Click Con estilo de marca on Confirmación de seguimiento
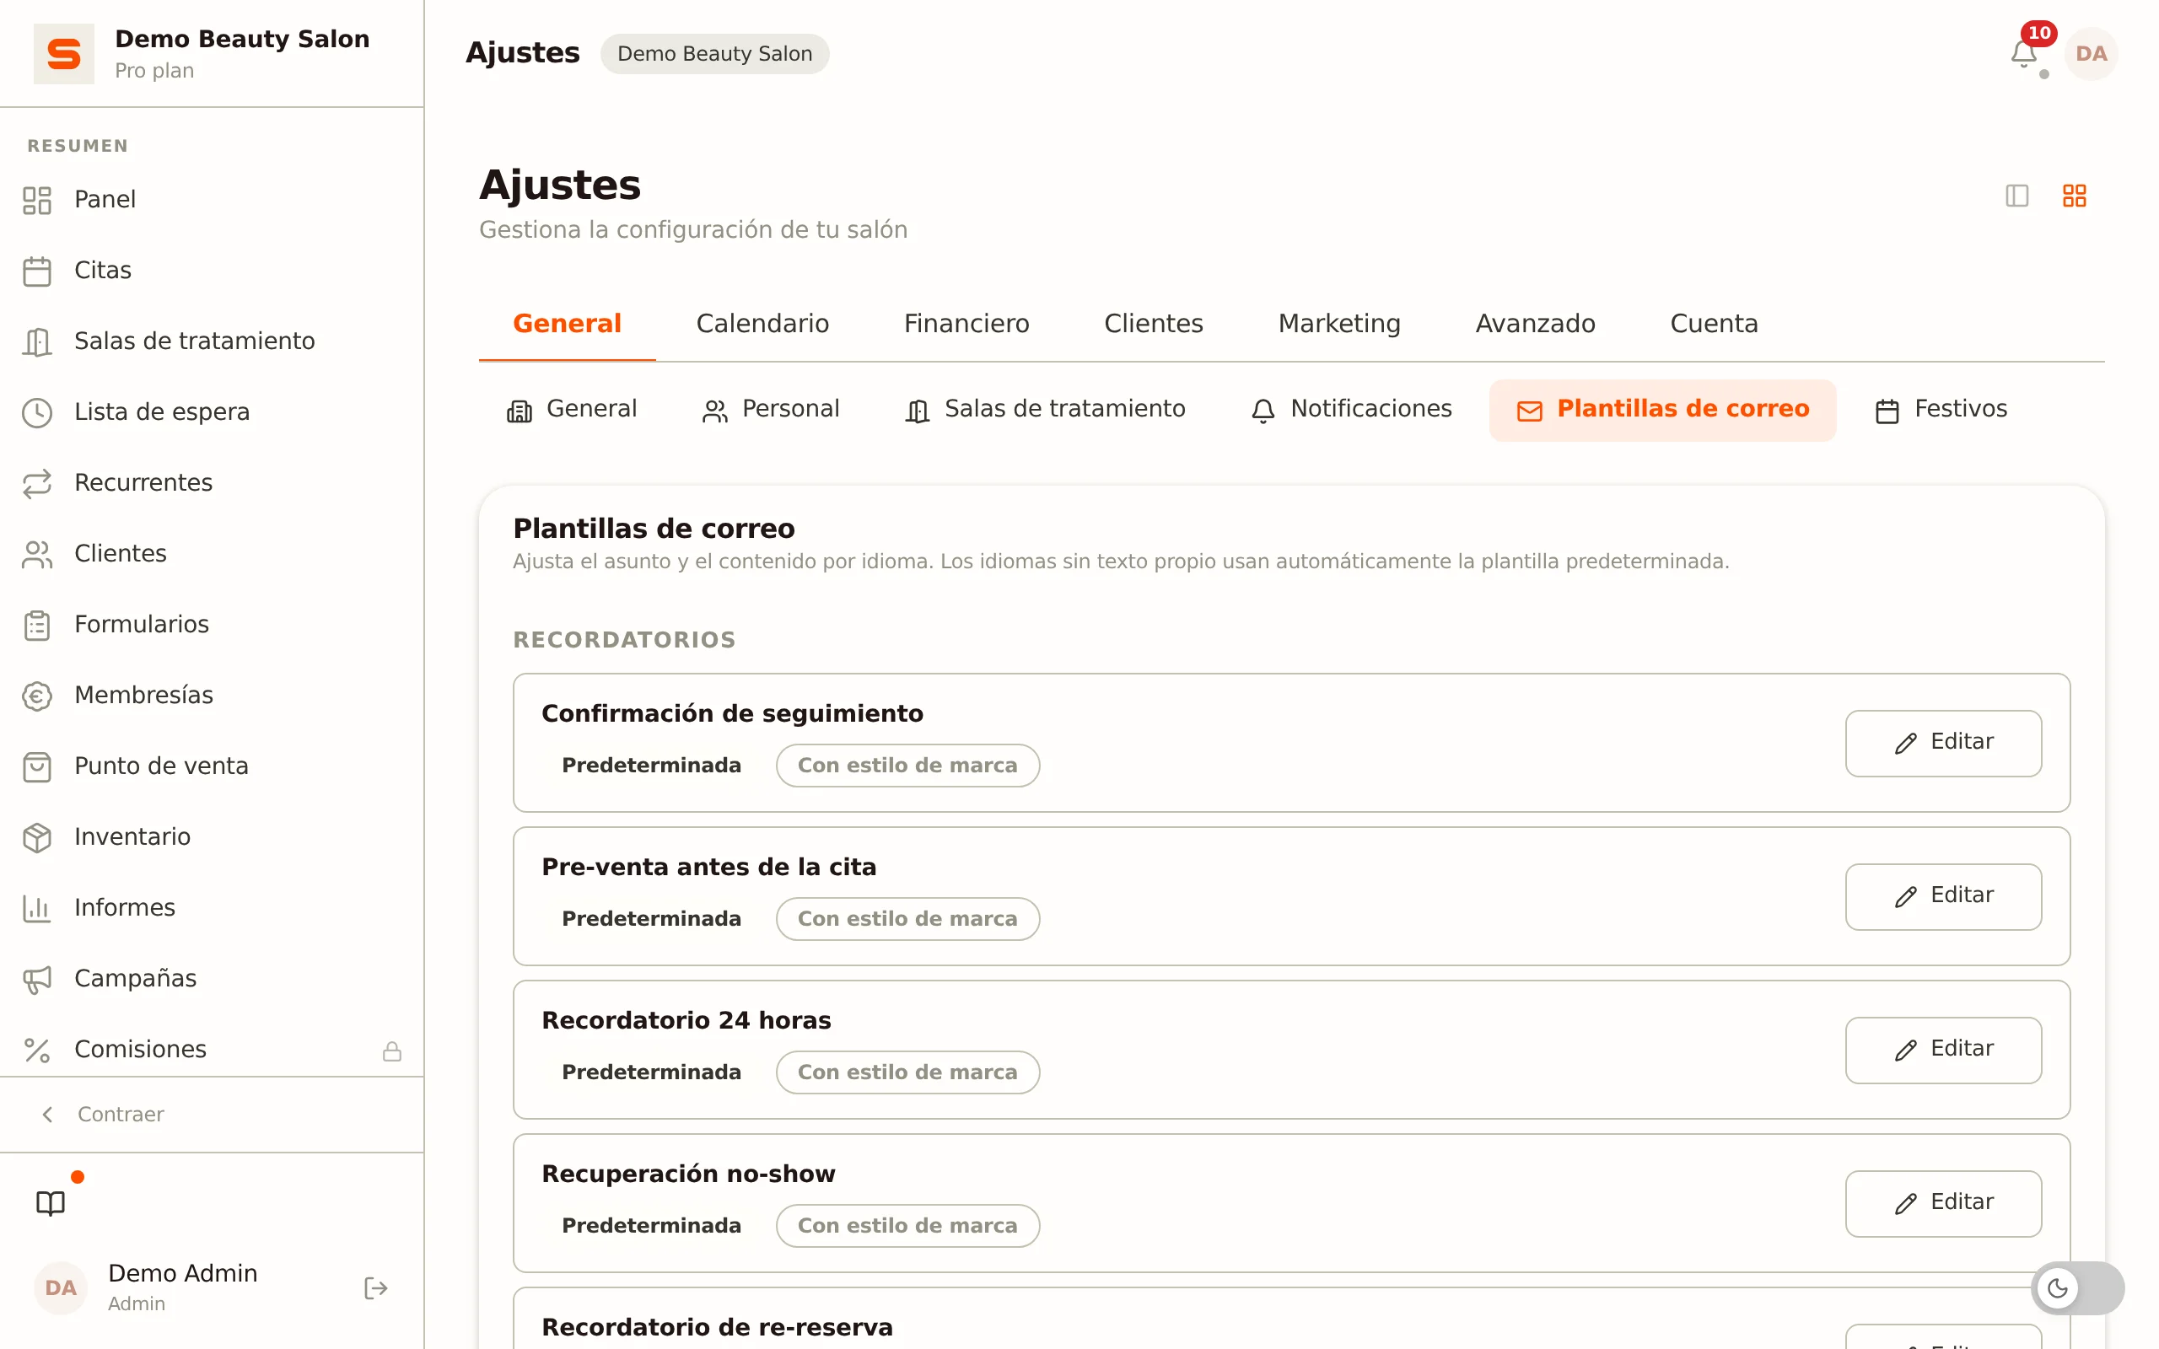This screenshot has height=1349, width=2159. pyautogui.click(x=907, y=766)
